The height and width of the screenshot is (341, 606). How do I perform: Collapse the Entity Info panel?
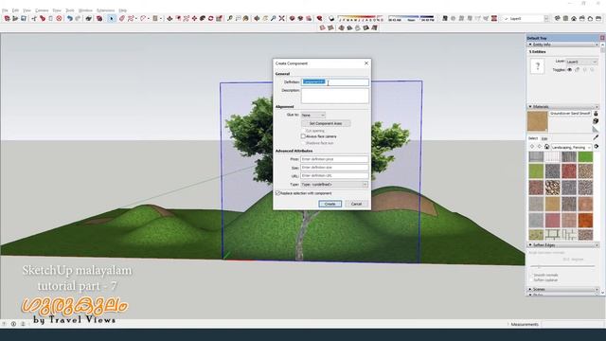(530, 45)
